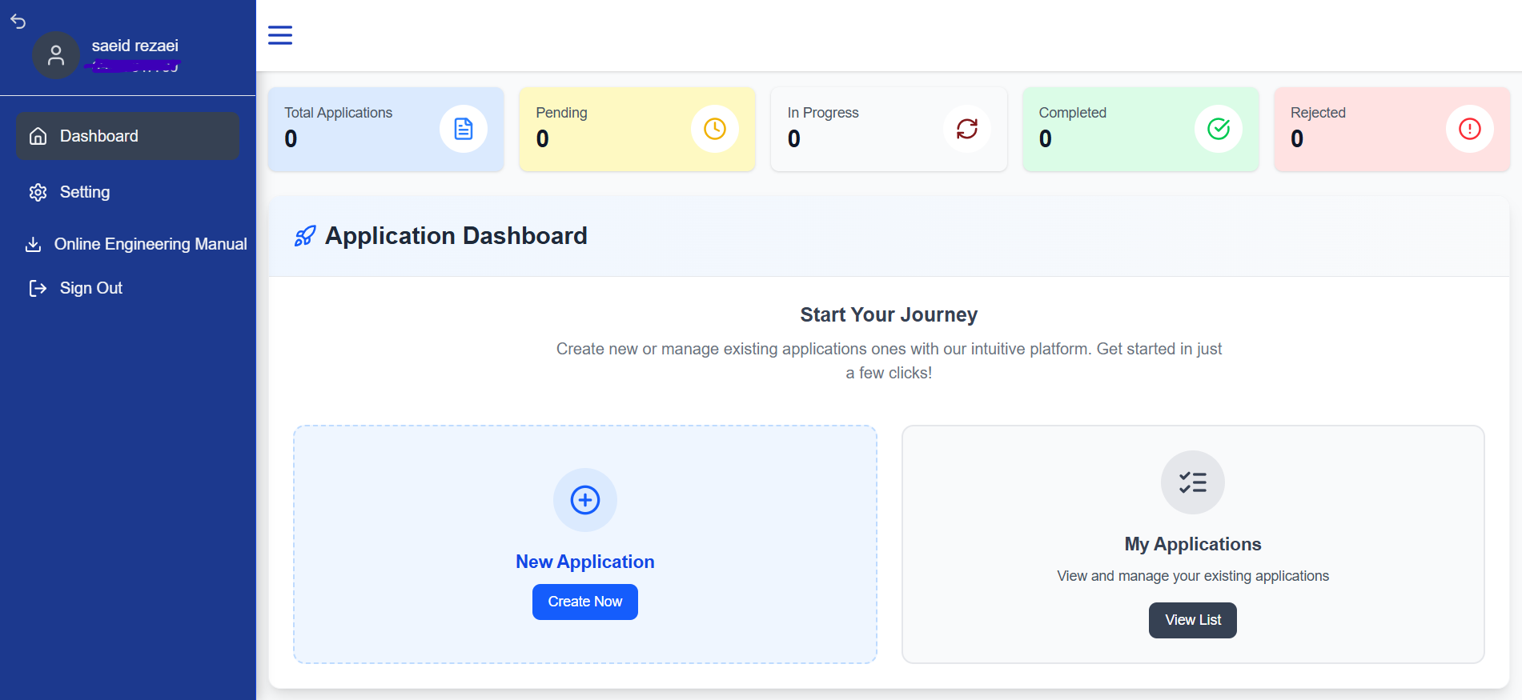The image size is (1522, 700).
Task: Click the checklist icon above My Applications
Action: pyautogui.click(x=1193, y=482)
